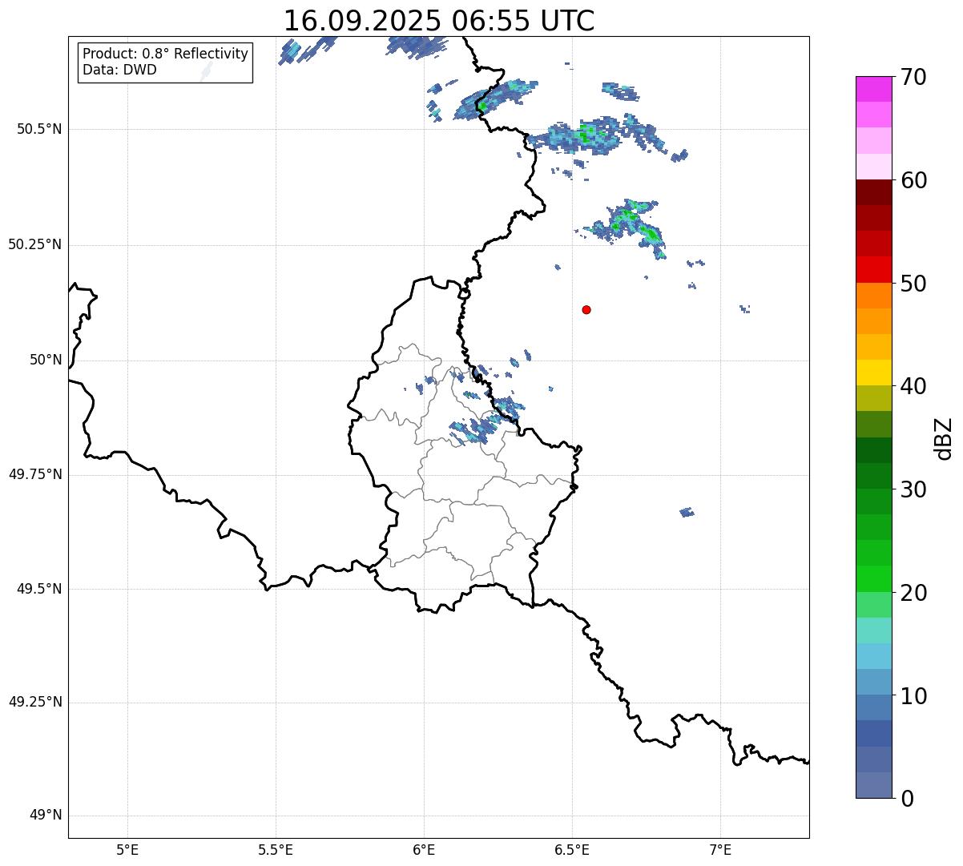
Task: Click the 5.5°E longitude label
Action: pyautogui.click(x=276, y=849)
